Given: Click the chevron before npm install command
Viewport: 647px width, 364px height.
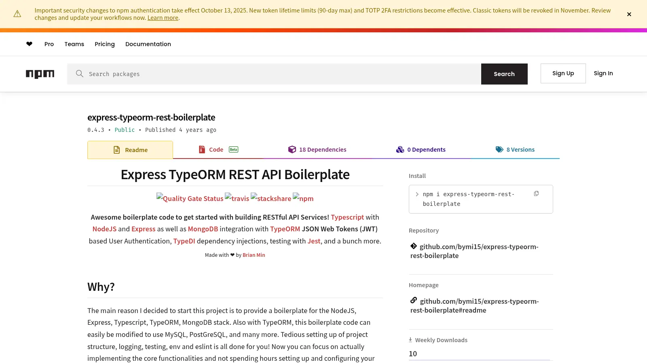Looking at the screenshot, I should click(417, 194).
